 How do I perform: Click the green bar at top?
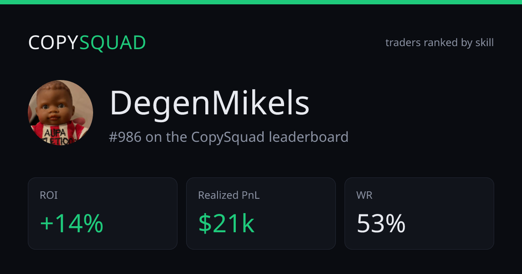(x=261, y=2)
